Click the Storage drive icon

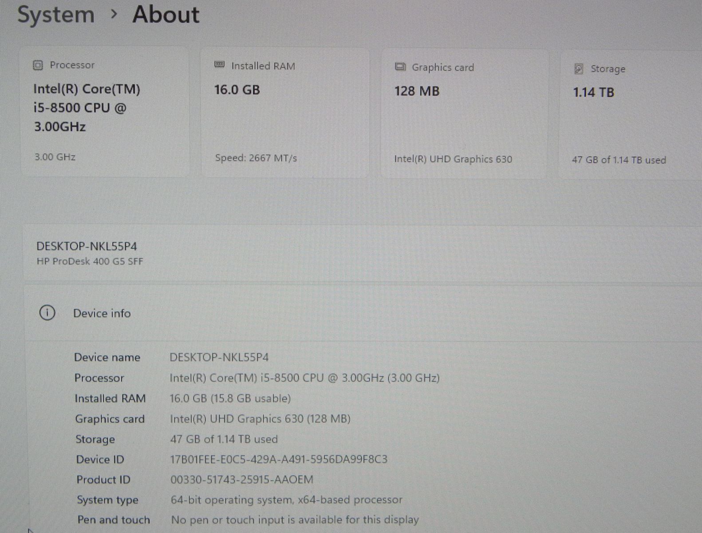(x=579, y=69)
